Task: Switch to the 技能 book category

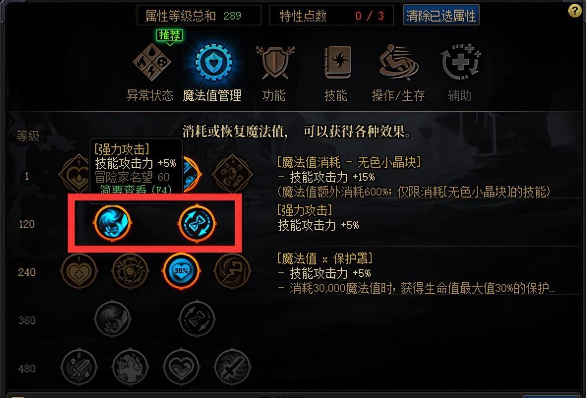Action: pyautogui.click(x=337, y=62)
